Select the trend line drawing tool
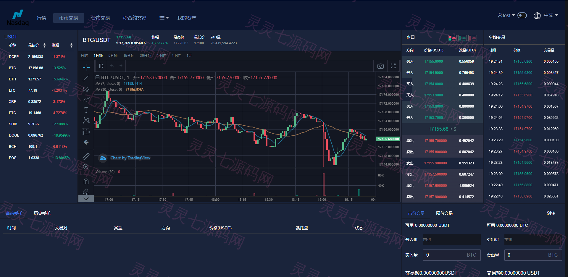568x277 pixels. (x=86, y=78)
